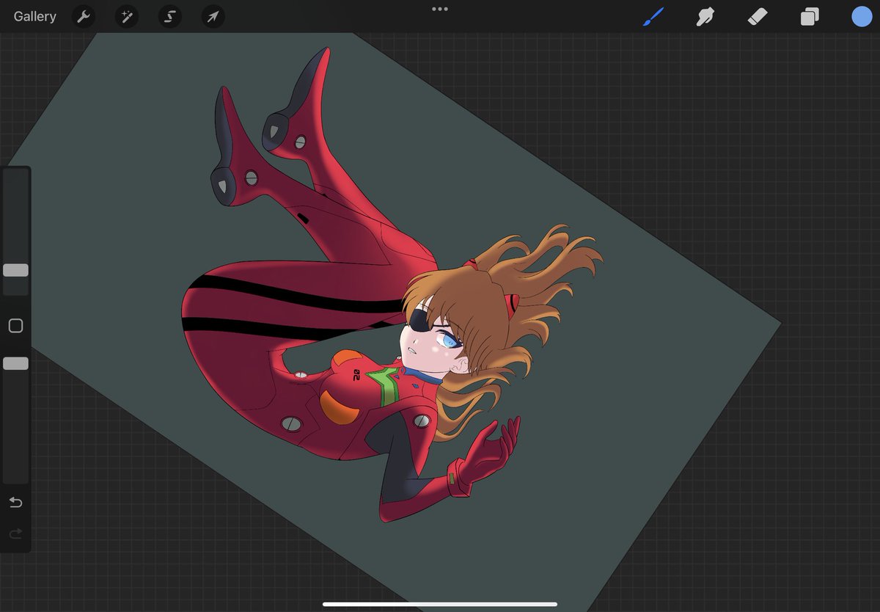Click the brush opacity slider handle
Image resolution: width=880 pixels, height=612 pixels.
coord(15,363)
